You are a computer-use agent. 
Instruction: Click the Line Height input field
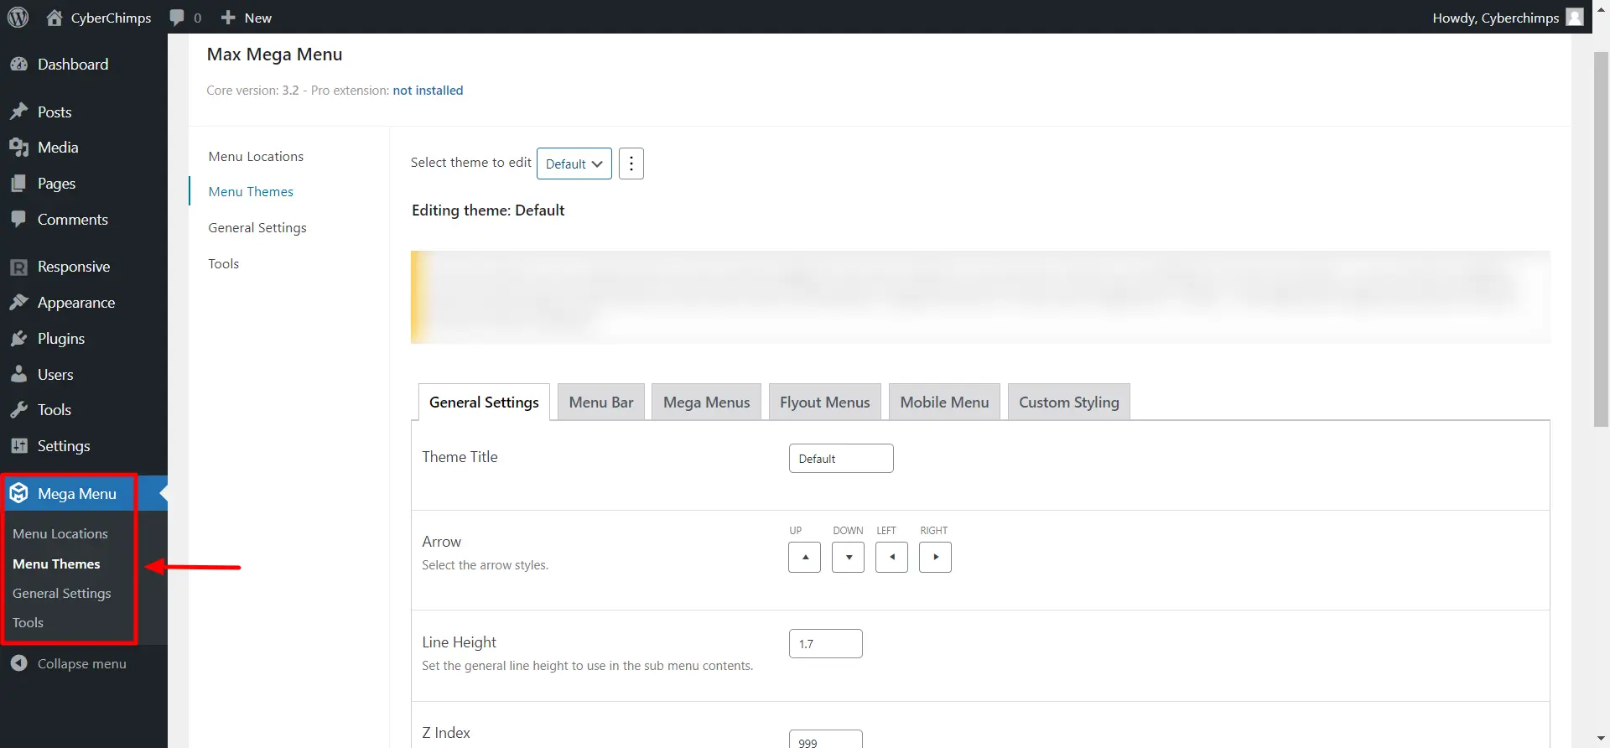[826, 644]
